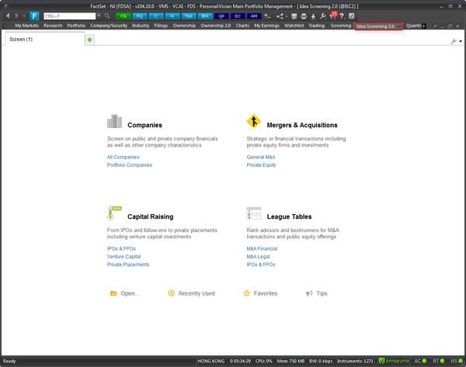Open the wrench tools icon in toolbar

(323, 16)
